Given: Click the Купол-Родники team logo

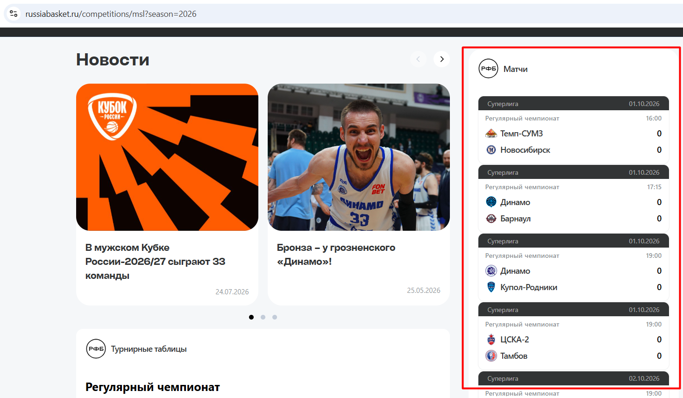Looking at the screenshot, I should coord(491,287).
